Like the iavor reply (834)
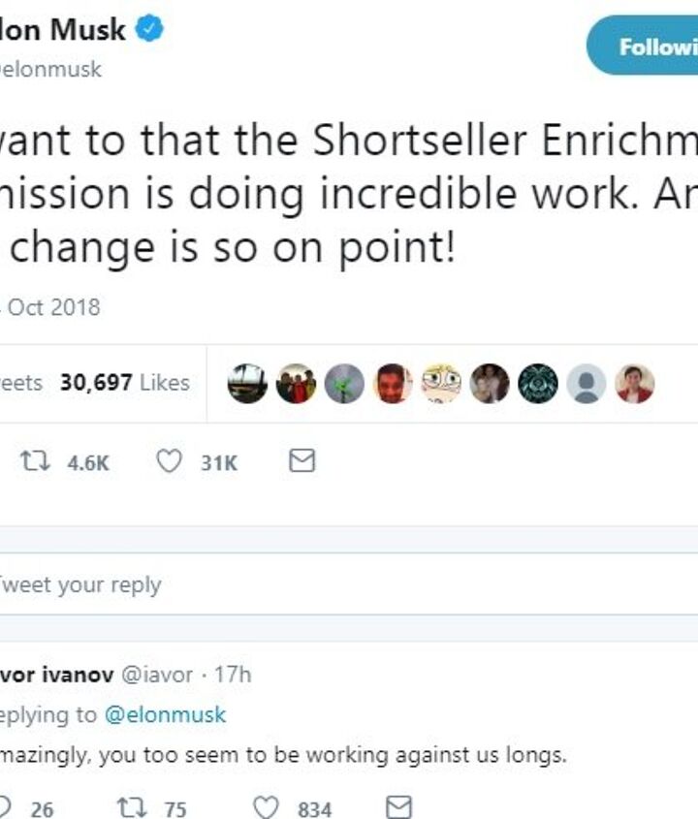This screenshot has width=698, height=819. (x=267, y=808)
